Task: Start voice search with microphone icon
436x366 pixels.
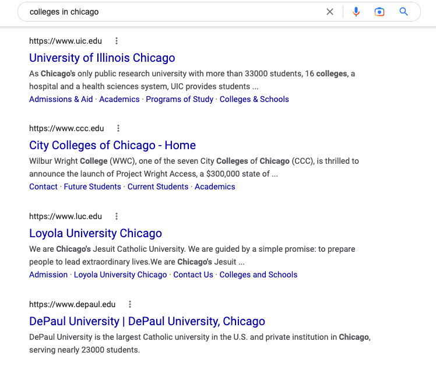Action: (x=356, y=12)
